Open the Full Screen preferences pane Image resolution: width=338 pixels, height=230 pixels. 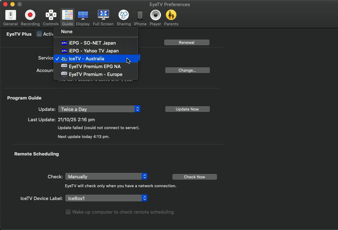[x=103, y=18]
